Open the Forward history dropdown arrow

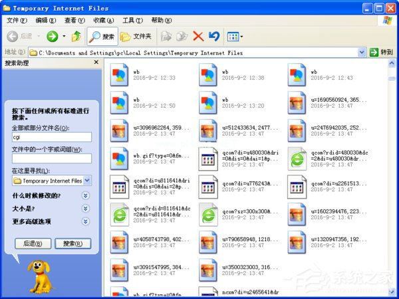64,37
